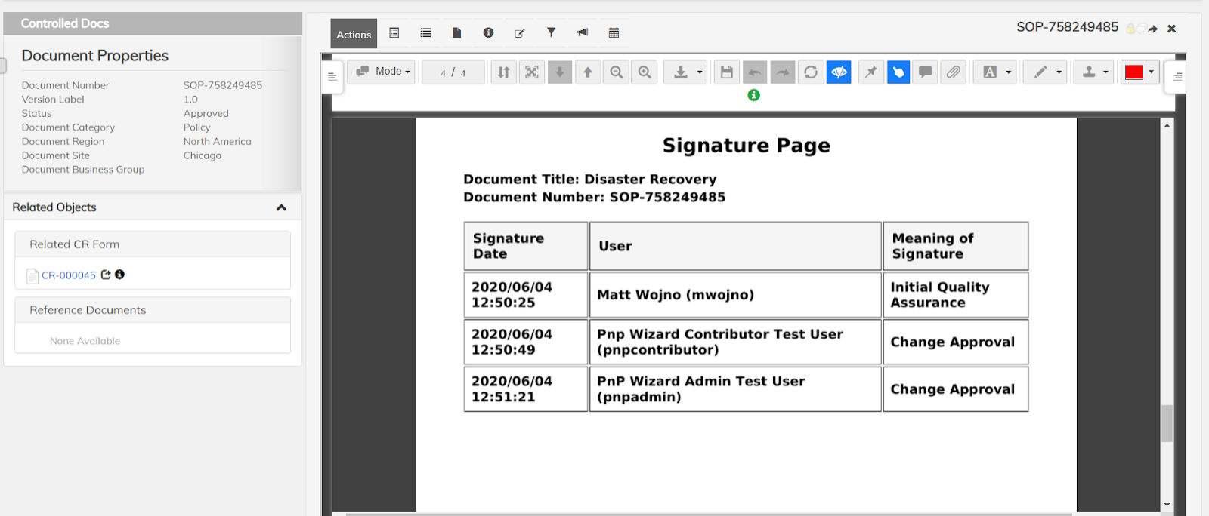Go to previous page with up arrow
Image resolution: width=1209 pixels, height=516 pixels.
[588, 72]
